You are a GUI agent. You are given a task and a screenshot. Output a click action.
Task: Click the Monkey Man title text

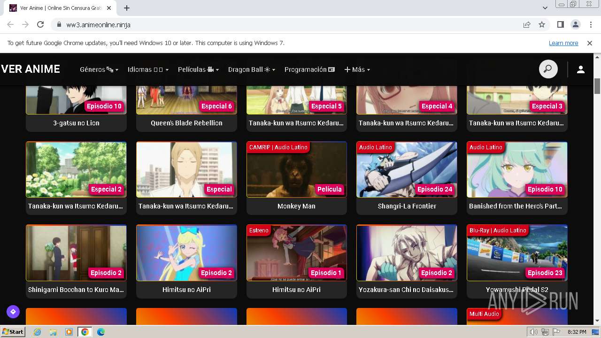point(296,206)
